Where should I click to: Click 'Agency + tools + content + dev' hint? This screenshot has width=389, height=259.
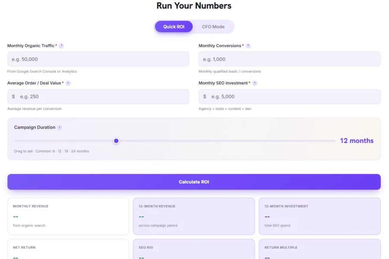[225, 109]
